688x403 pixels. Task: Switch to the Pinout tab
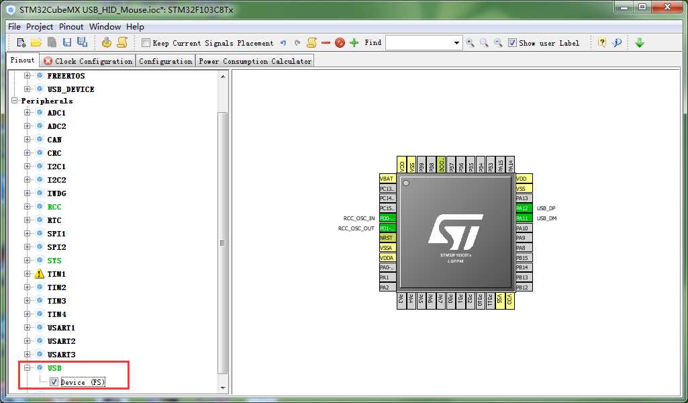22,60
